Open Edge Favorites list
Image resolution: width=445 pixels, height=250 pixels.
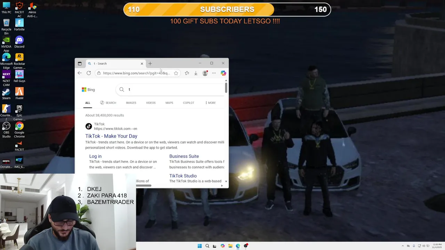click(187, 73)
